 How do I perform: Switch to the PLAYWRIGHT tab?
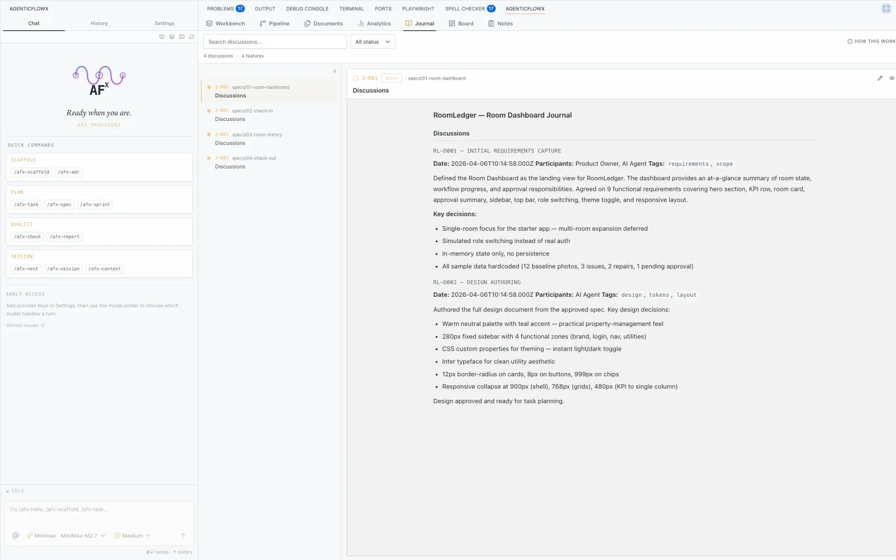click(418, 8)
